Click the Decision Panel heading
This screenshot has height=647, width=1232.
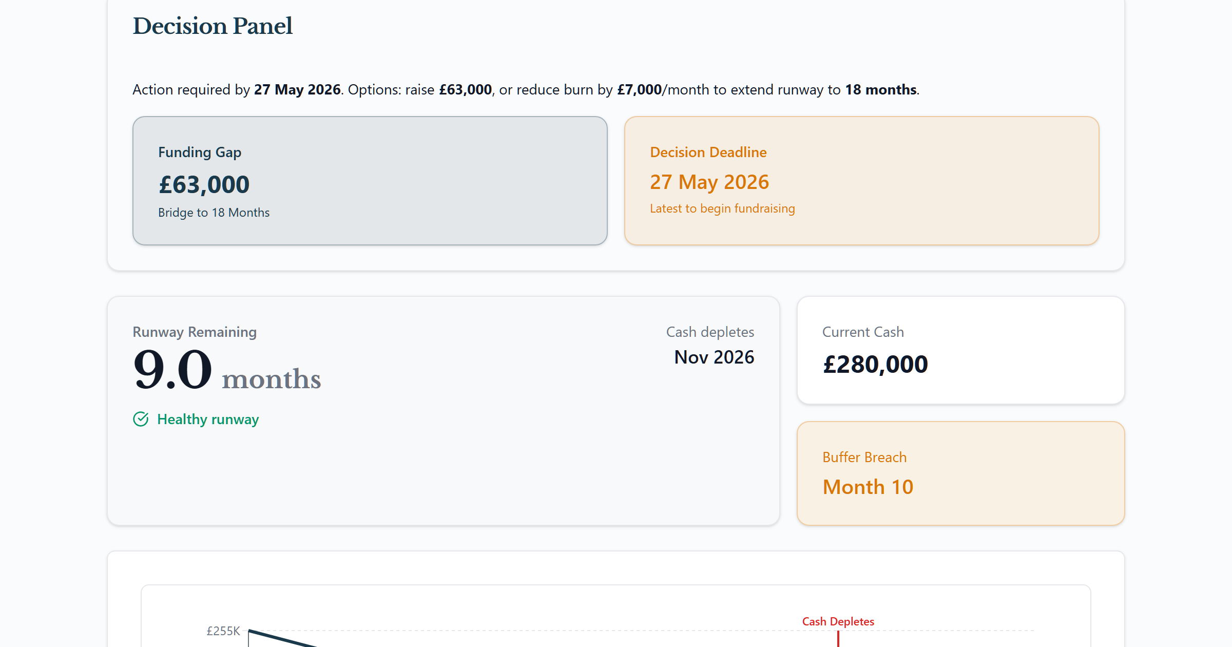(x=213, y=26)
